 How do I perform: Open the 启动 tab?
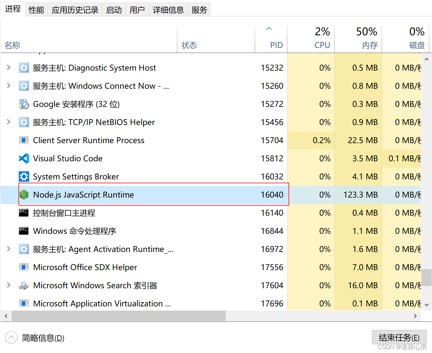[x=114, y=10]
